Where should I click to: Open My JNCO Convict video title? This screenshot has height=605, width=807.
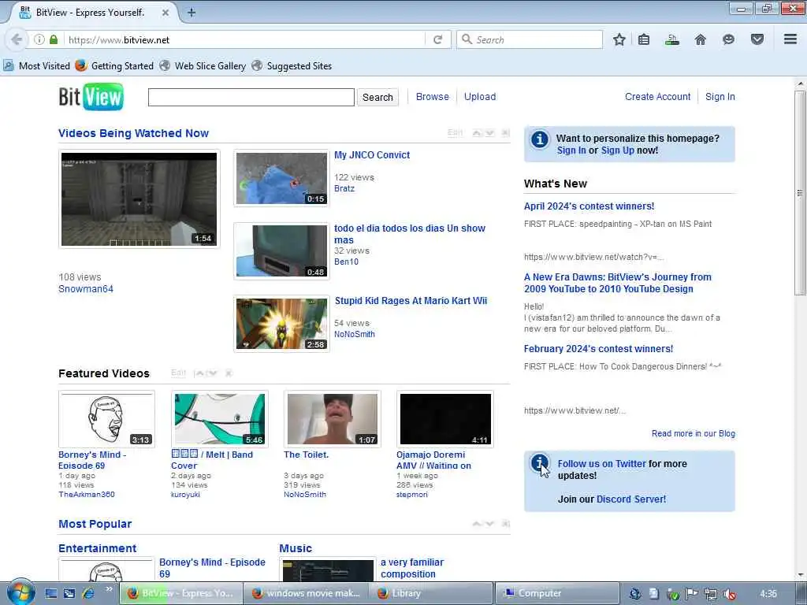coord(372,155)
